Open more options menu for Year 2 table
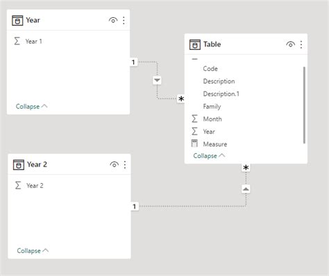This screenshot has width=329, height=276. click(125, 164)
